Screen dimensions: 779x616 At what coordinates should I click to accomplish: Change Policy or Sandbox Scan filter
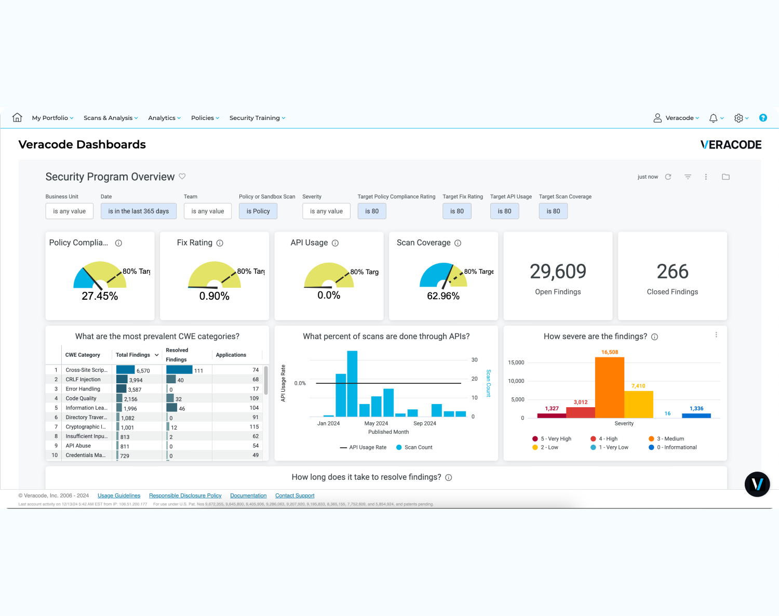pyautogui.click(x=258, y=211)
